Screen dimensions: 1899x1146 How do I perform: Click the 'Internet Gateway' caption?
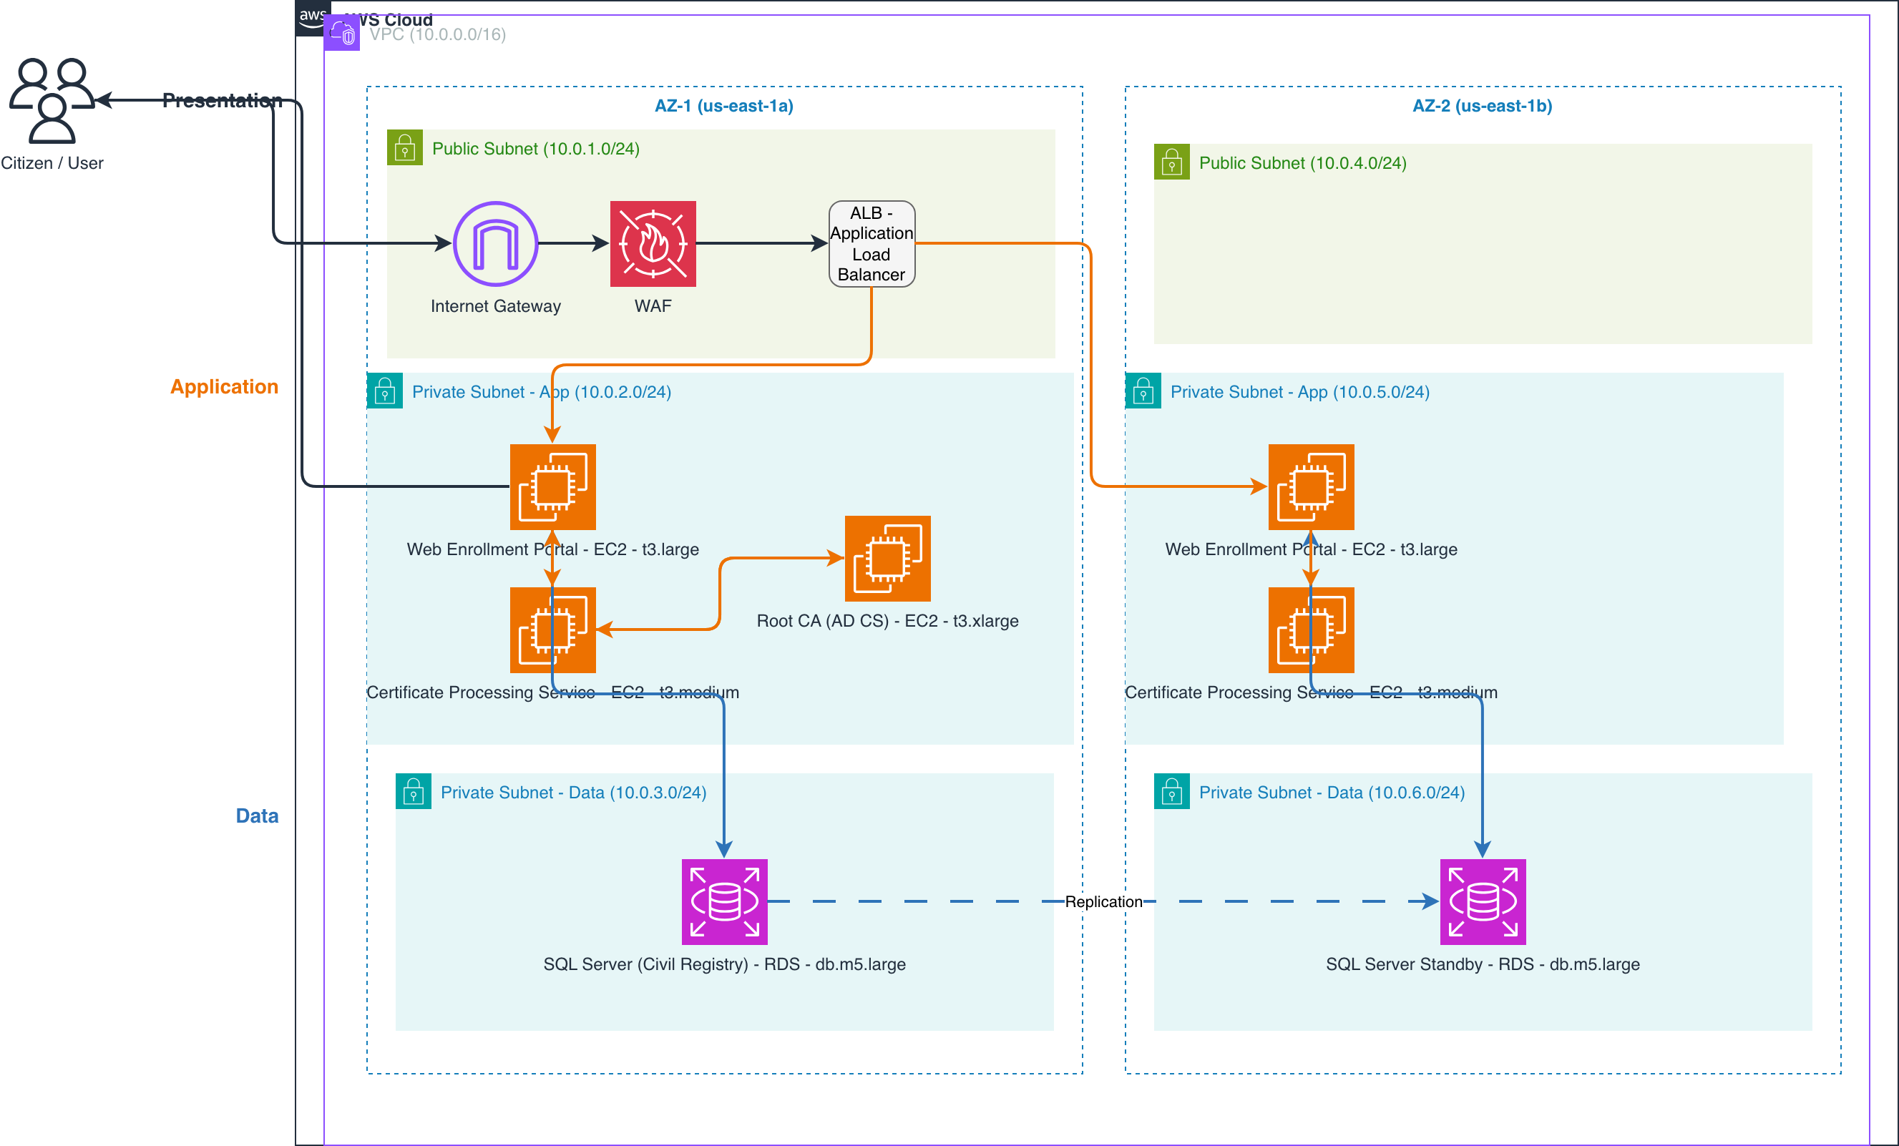click(496, 306)
